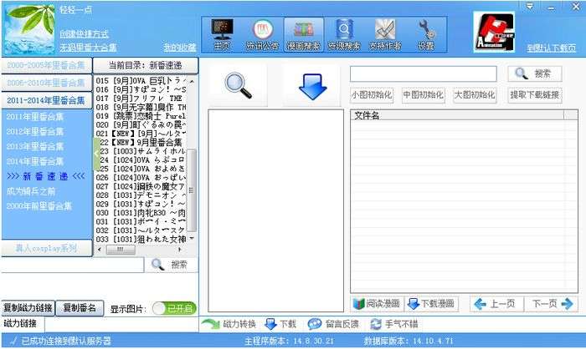Select list row 028 [1031]デモニオン

pos(141,195)
